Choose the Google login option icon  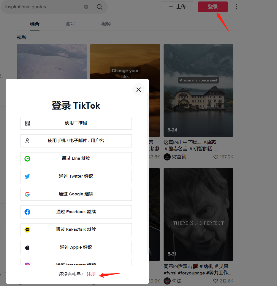(x=27, y=194)
